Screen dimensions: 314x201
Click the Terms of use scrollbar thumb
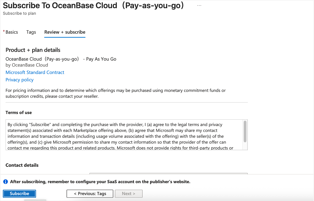(x=245, y=131)
